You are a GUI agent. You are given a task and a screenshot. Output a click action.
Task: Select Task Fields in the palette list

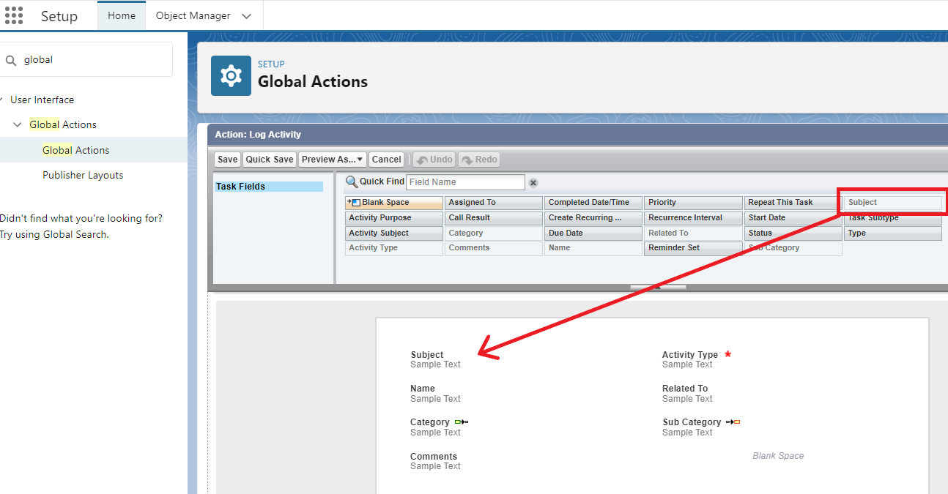click(268, 187)
